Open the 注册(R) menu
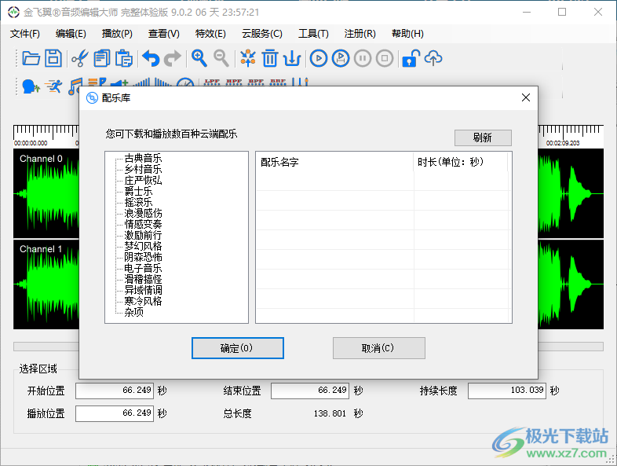Screen dimensions: 617x466 coord(360,34)
